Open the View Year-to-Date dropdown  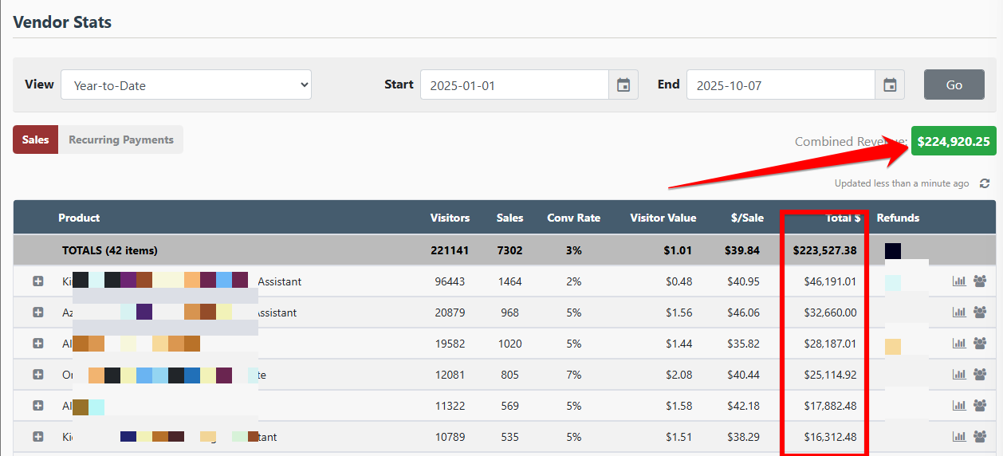186,85
